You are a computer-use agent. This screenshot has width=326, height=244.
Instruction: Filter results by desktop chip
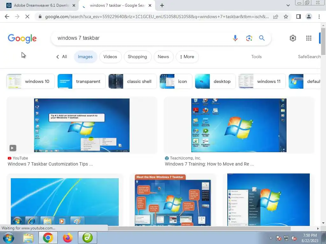click(216, 81)
